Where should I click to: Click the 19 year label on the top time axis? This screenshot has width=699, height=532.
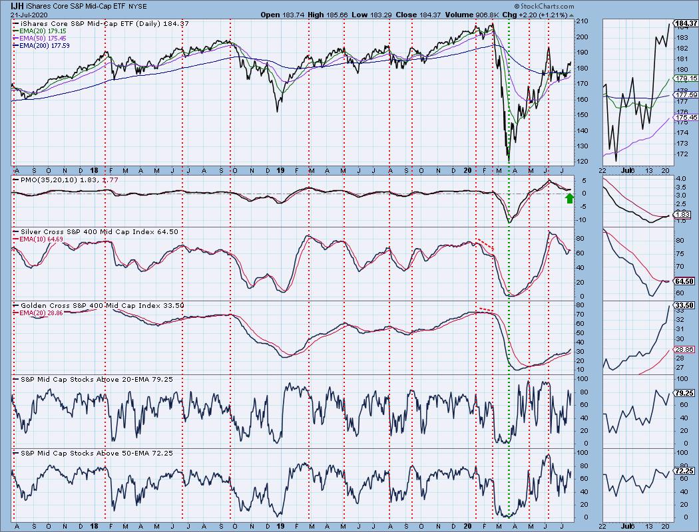click(280, 171)
